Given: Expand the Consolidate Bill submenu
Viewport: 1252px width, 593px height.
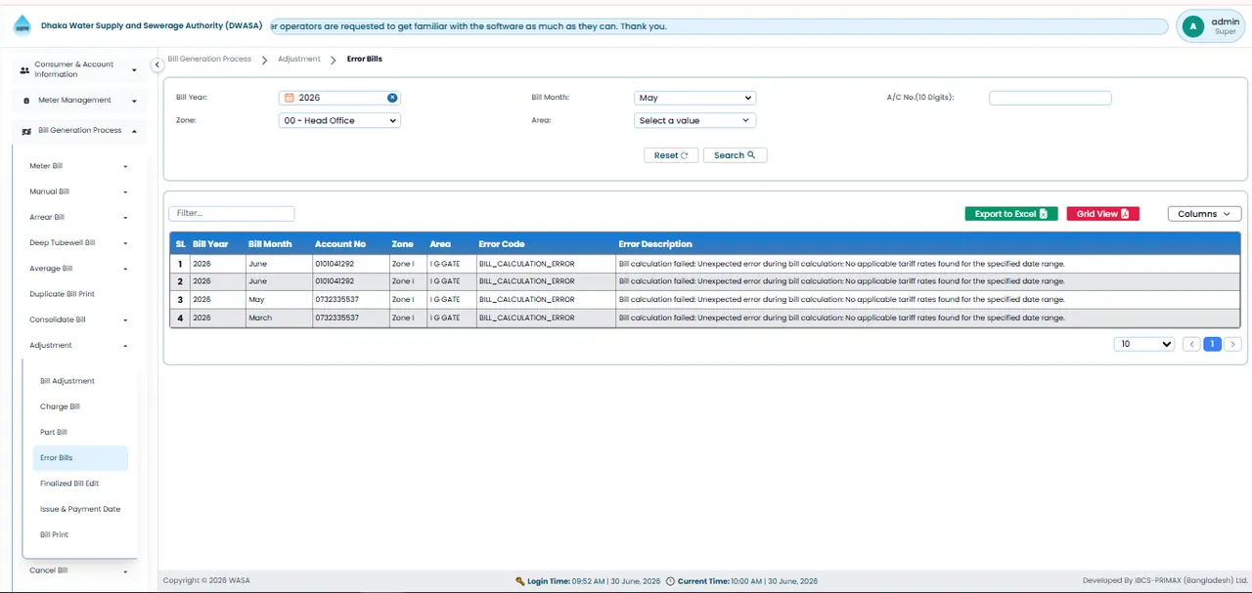Looking at the screenshot, I should coord(79,319).
